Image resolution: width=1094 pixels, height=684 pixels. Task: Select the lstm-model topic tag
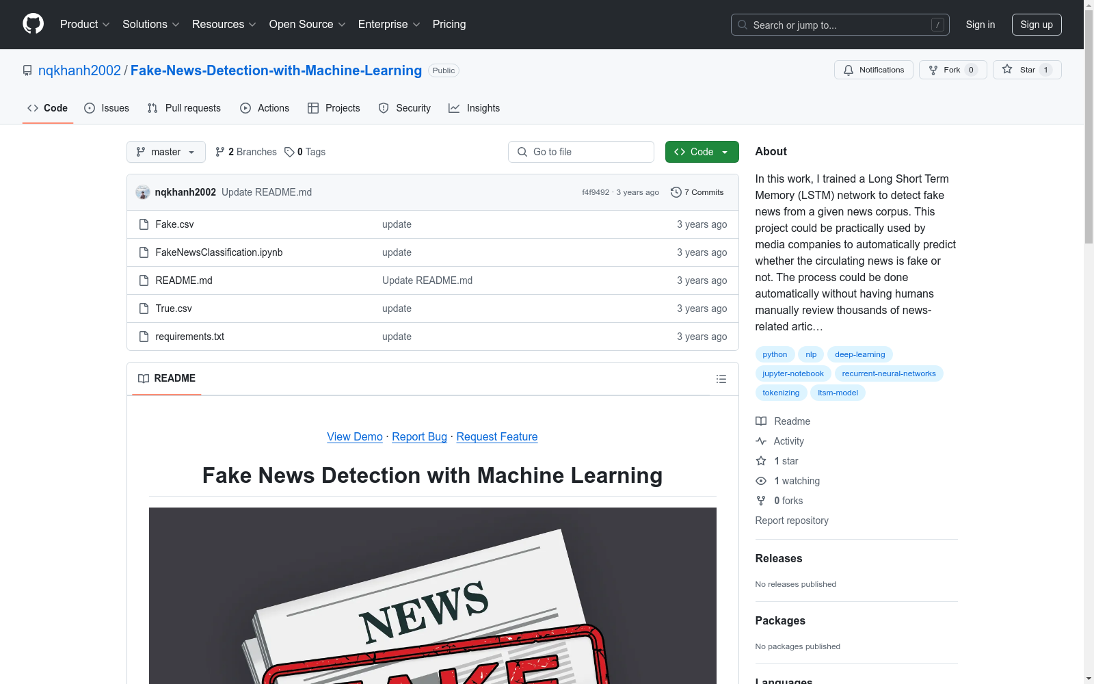(x=838, y=393)
